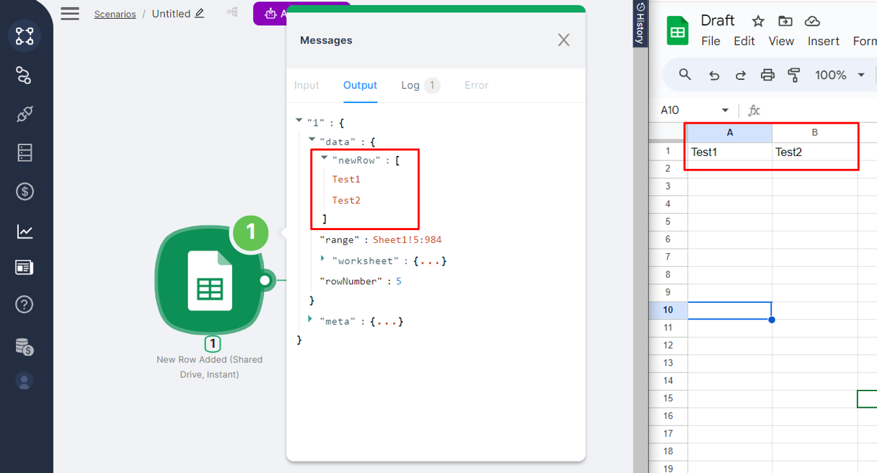
Task: Expand the "worksheet" object node
Action: (323, 259)
